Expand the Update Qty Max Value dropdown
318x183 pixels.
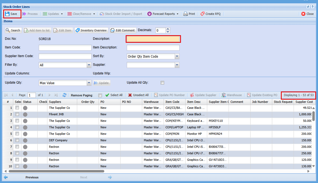tap(89, 83)
